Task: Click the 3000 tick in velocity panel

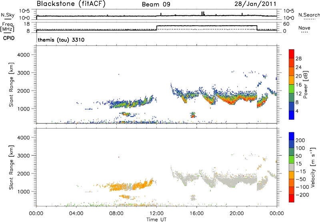Action: (x=23, y=155)
